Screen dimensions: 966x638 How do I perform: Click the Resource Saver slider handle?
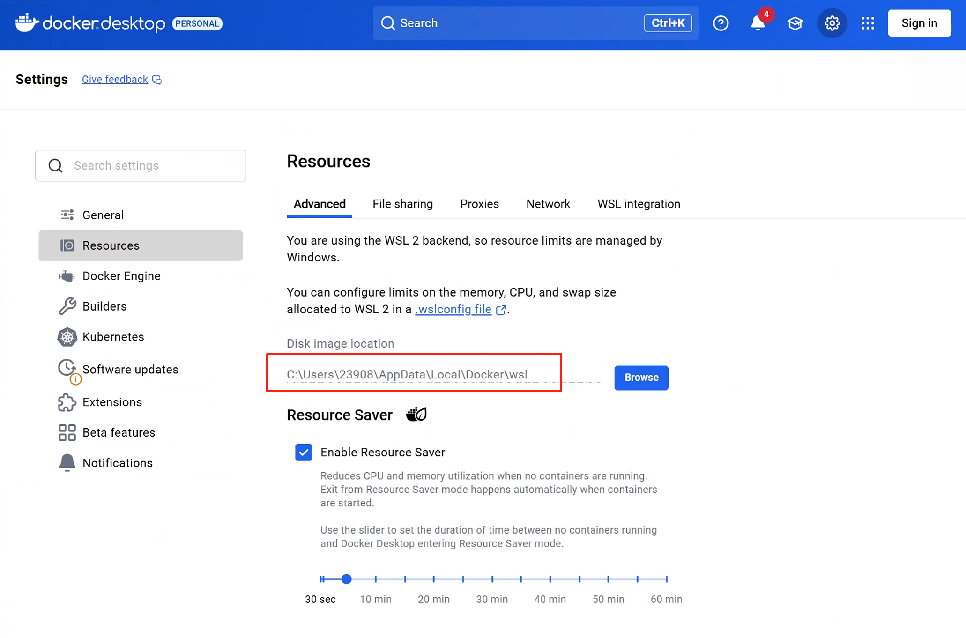pyautogui.click(x=346, y=579)
